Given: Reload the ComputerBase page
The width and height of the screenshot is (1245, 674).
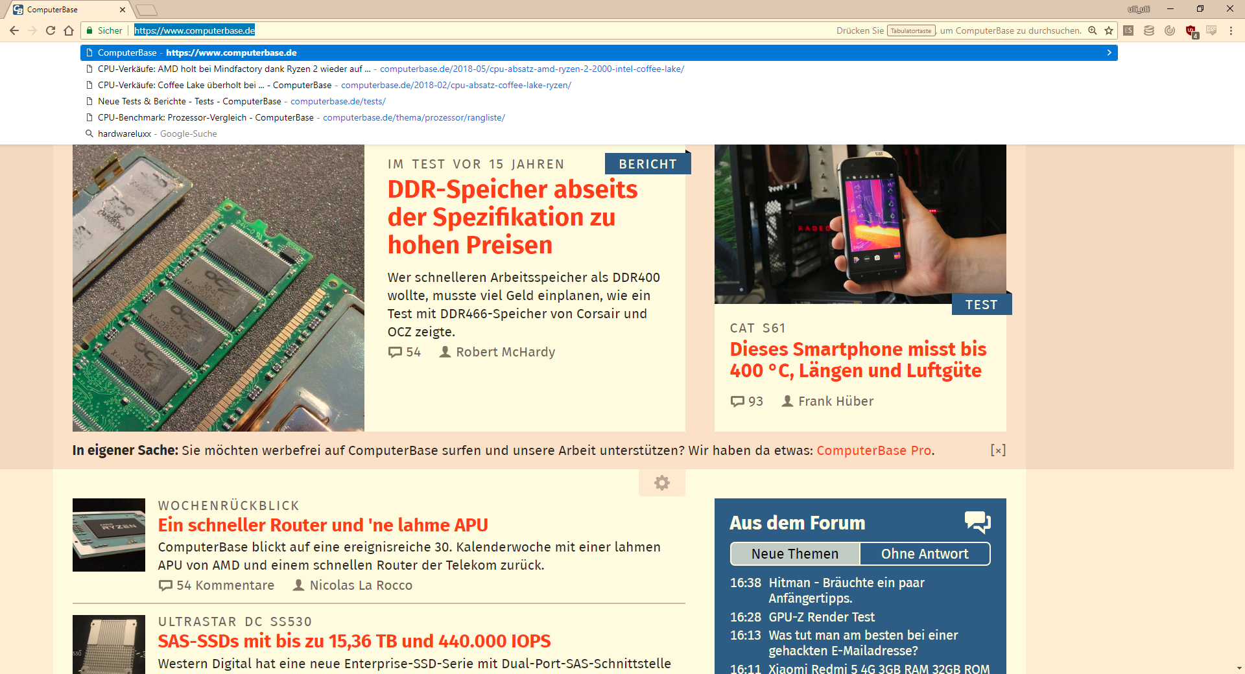Looking at the screenshot, I should pos(51,30).
